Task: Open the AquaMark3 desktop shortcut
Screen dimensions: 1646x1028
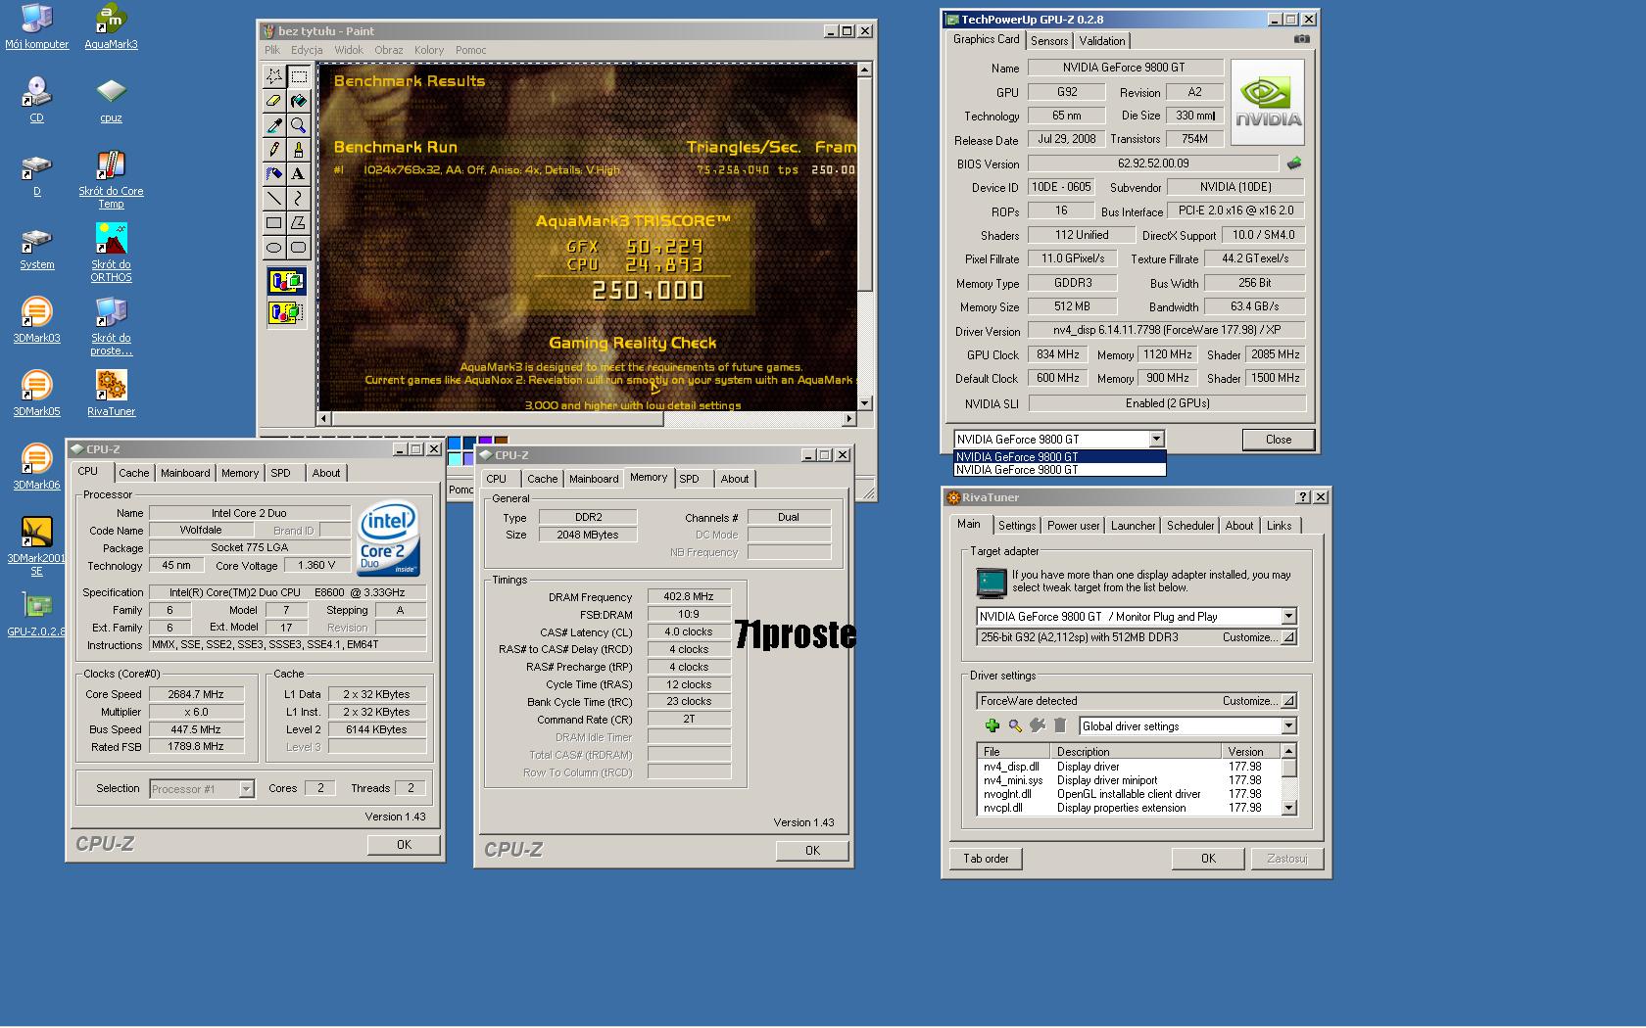Action: [x=111, y=26]
